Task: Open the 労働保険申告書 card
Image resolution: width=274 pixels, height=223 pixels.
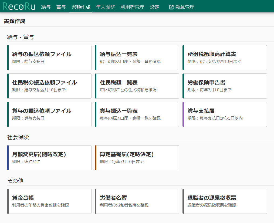Action: pos(225,86)
